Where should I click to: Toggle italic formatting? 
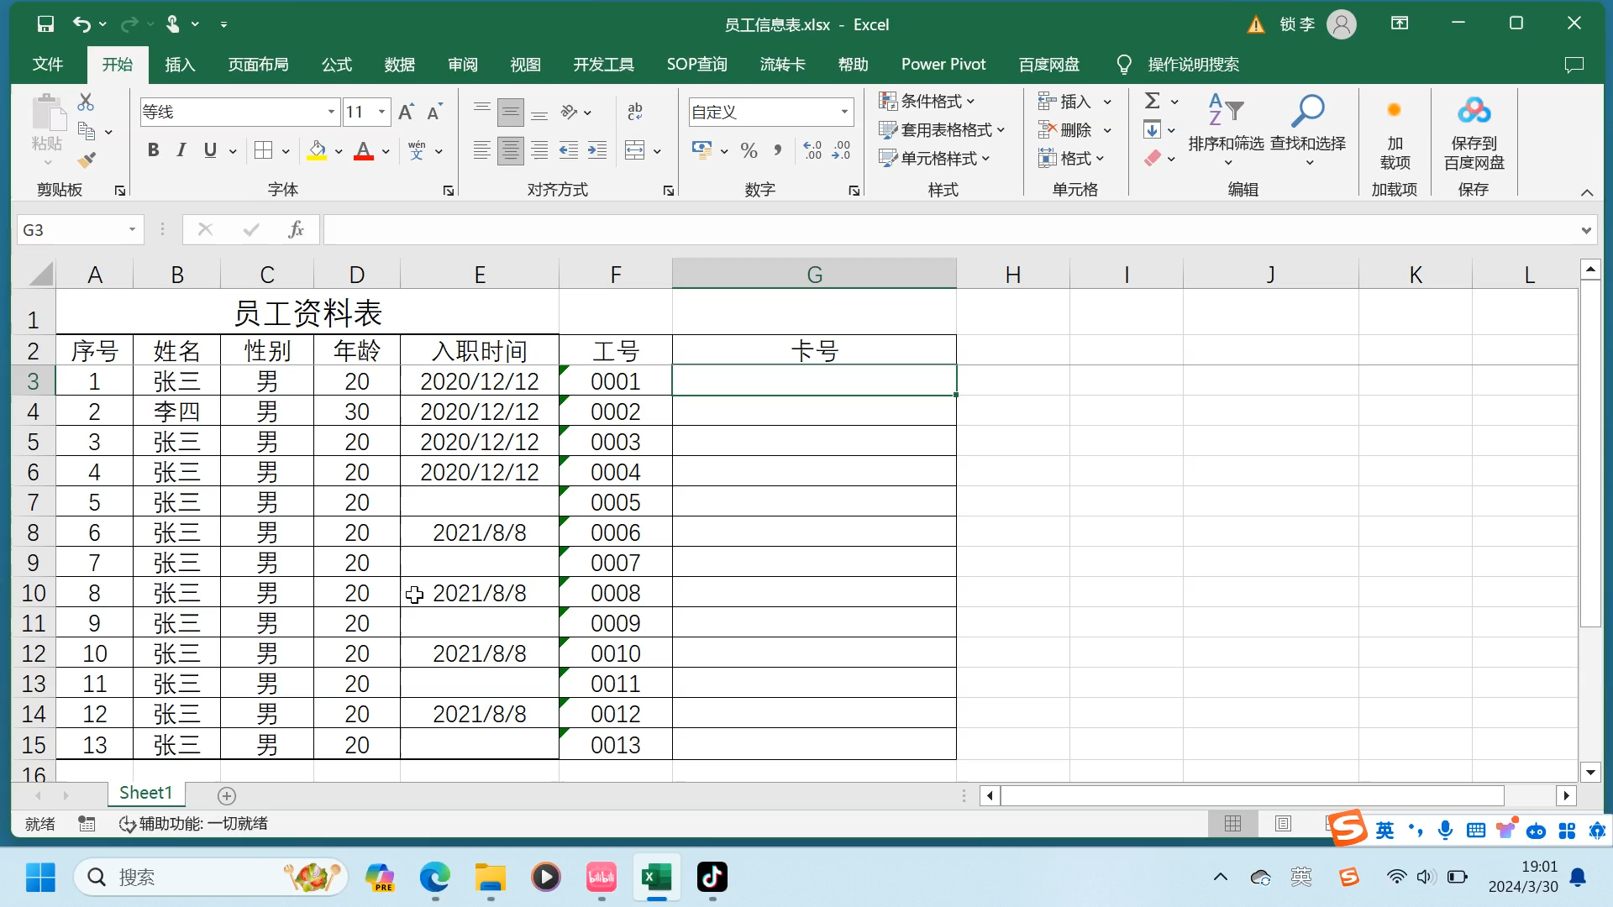[x=181, y=150]
